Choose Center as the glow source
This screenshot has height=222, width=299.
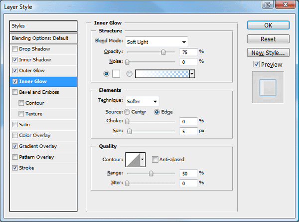(x=127, y=112)
